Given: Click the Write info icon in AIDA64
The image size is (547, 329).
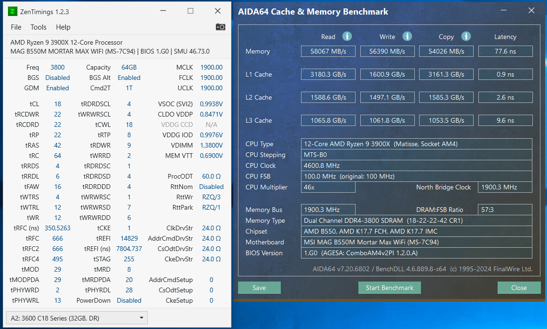Looking at the screenshot, I should tap(407, 36).
